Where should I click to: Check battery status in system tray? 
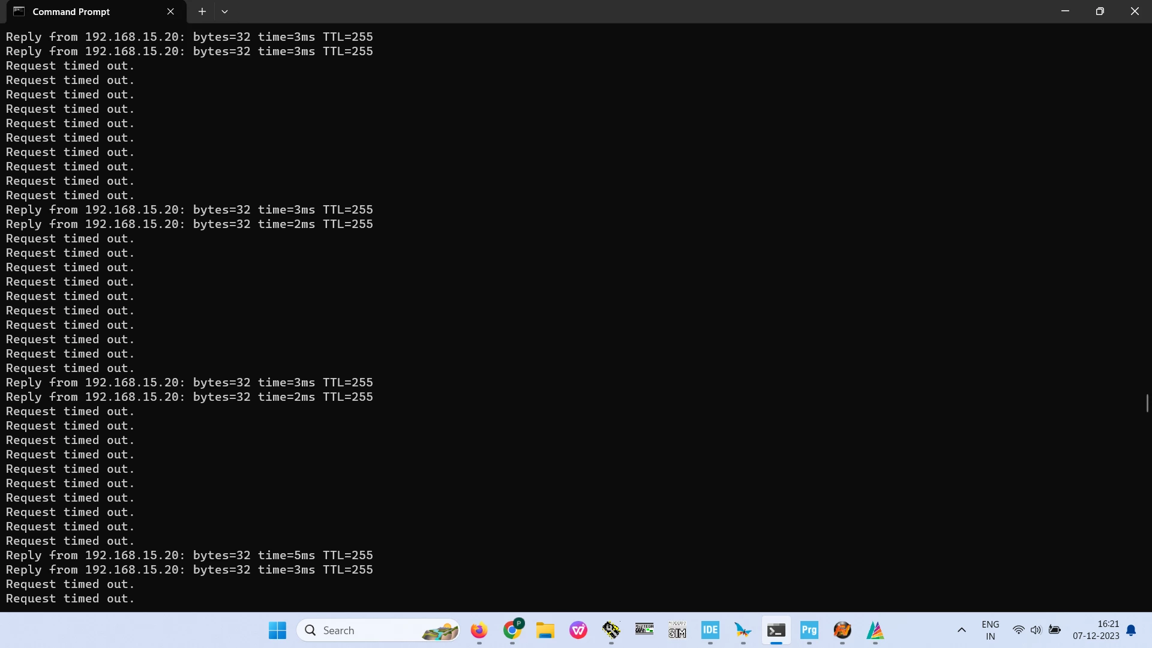pos(1054,630)
